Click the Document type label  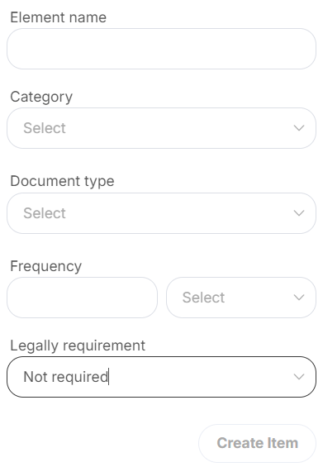pyautogui.click(x=62, y=181)
